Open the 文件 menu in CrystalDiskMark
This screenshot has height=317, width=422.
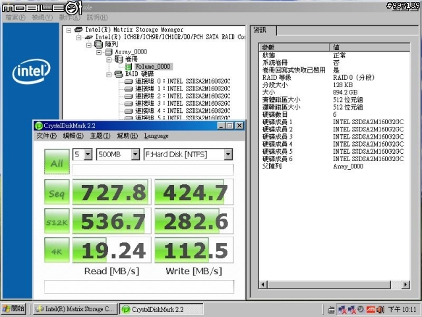pyautogui.click(x=47, y=136)
